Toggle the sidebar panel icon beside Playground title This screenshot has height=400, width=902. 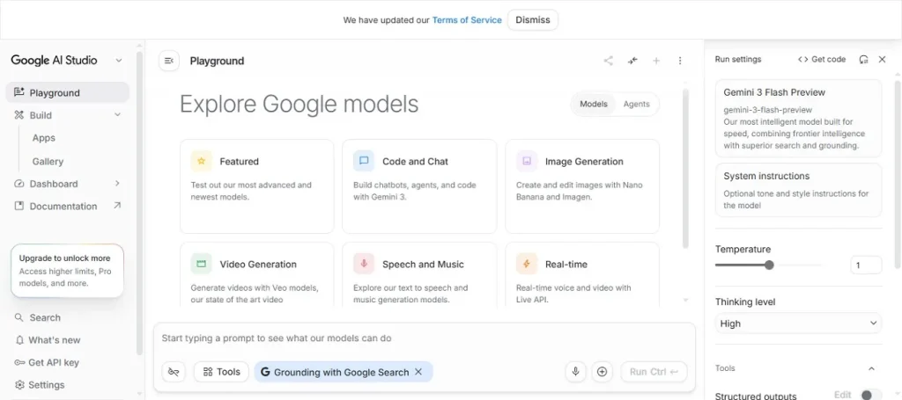[x=168, y=61]
